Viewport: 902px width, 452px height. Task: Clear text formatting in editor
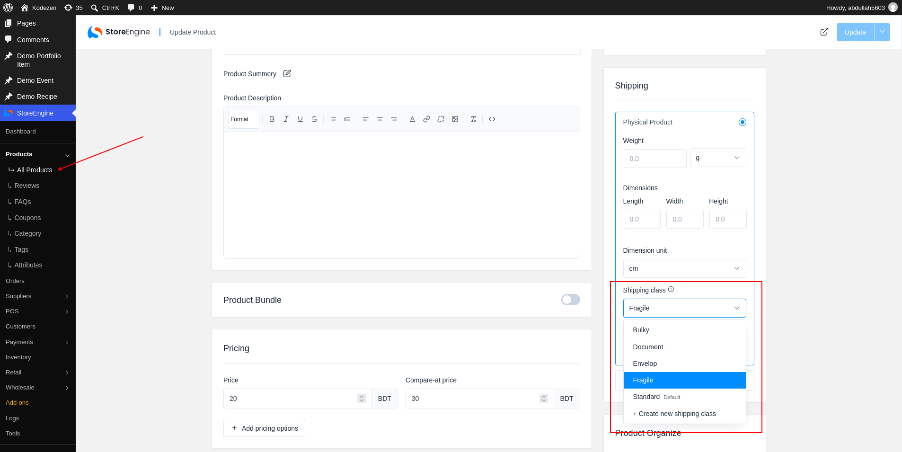[x=473, y=119]
